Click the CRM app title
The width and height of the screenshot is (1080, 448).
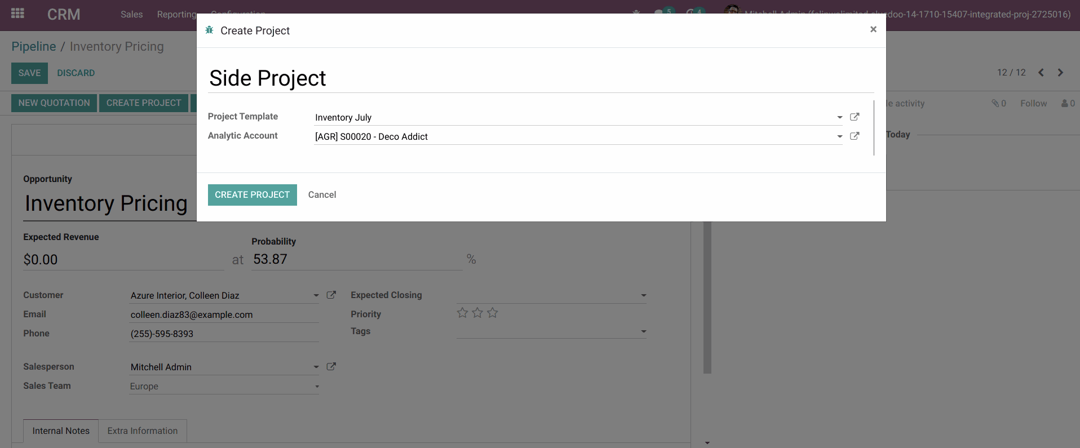coord(64,14)
